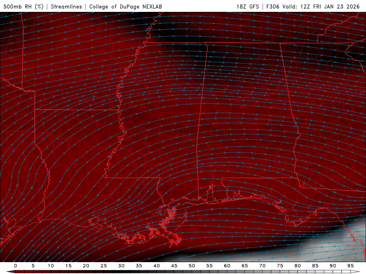This screenshot has height=274, width=366.
Task: Select the "Streamlines" label in header
Action: point(66,6)
